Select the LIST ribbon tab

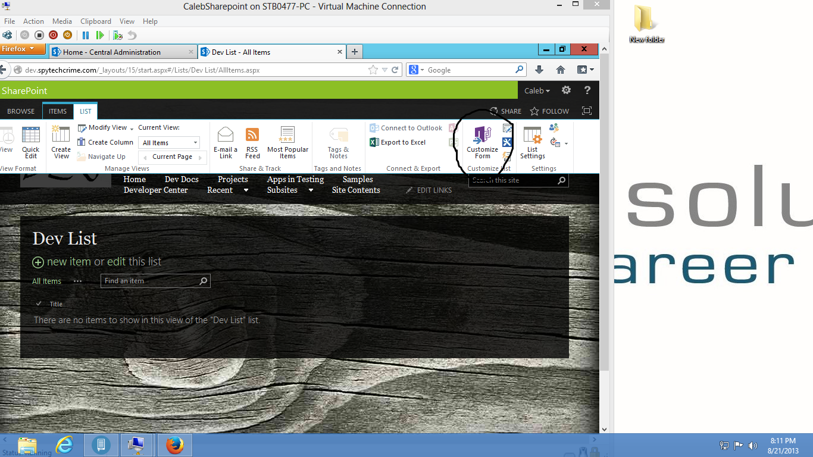point(86,111)
